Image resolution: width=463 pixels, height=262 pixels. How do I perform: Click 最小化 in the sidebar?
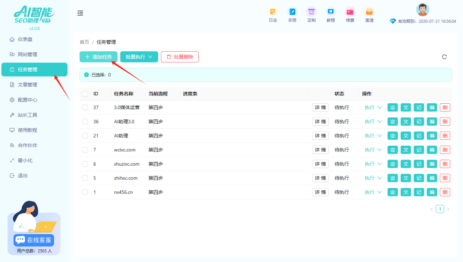(x=34, y=160)
